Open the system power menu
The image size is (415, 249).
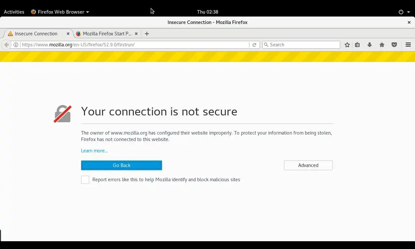pos(404,12)
